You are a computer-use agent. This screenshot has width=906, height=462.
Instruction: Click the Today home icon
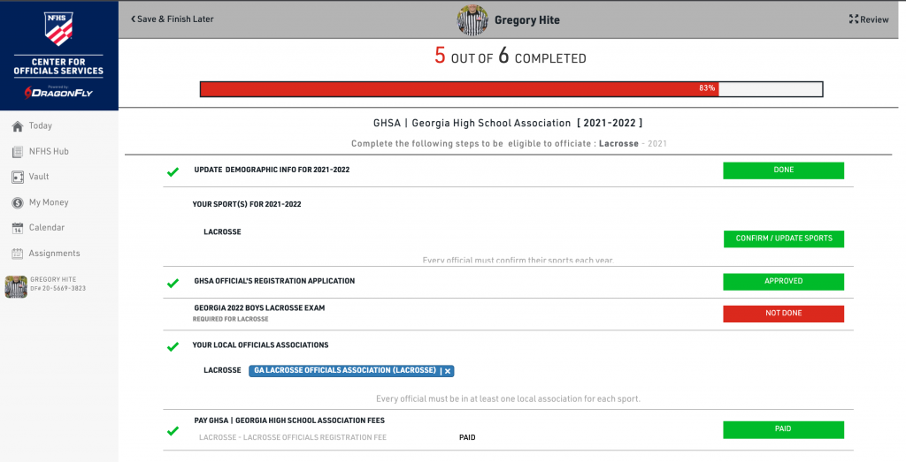(x=18, y=126)
